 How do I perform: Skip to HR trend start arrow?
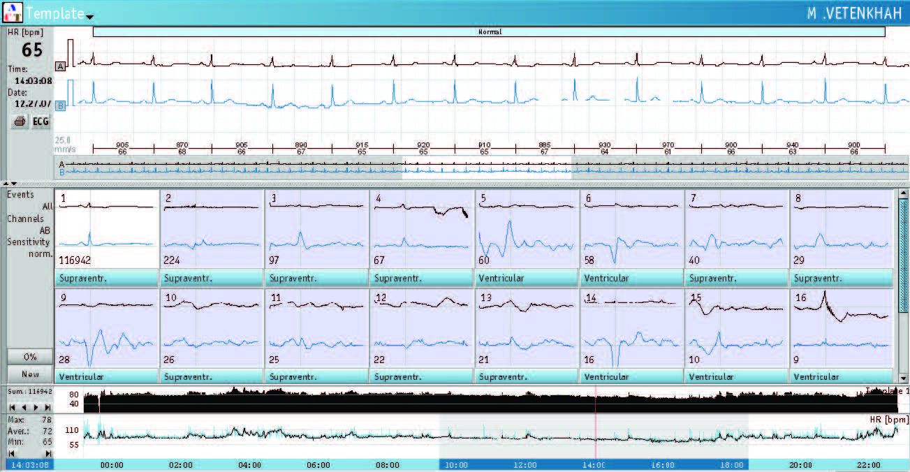[x=12, y=452]
